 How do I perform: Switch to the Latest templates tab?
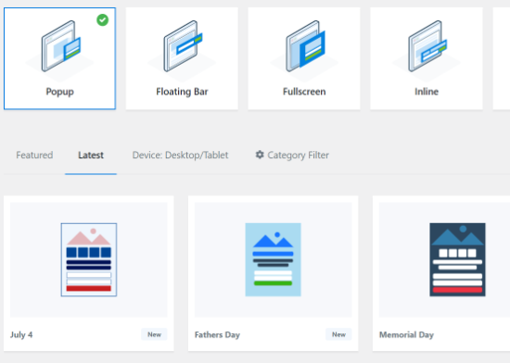click(91, 155)
